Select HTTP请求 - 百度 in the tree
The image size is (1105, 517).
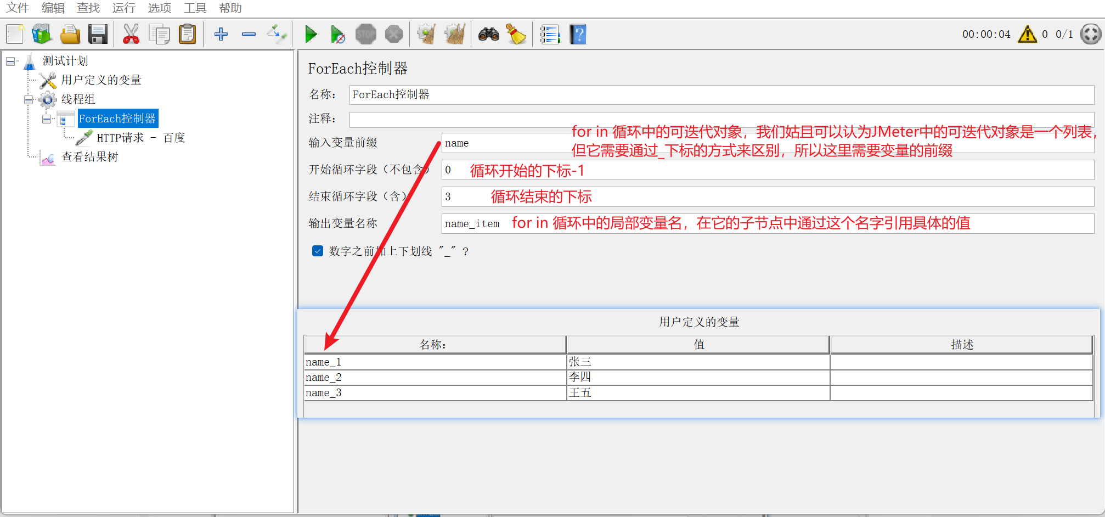tap(141, 138)
